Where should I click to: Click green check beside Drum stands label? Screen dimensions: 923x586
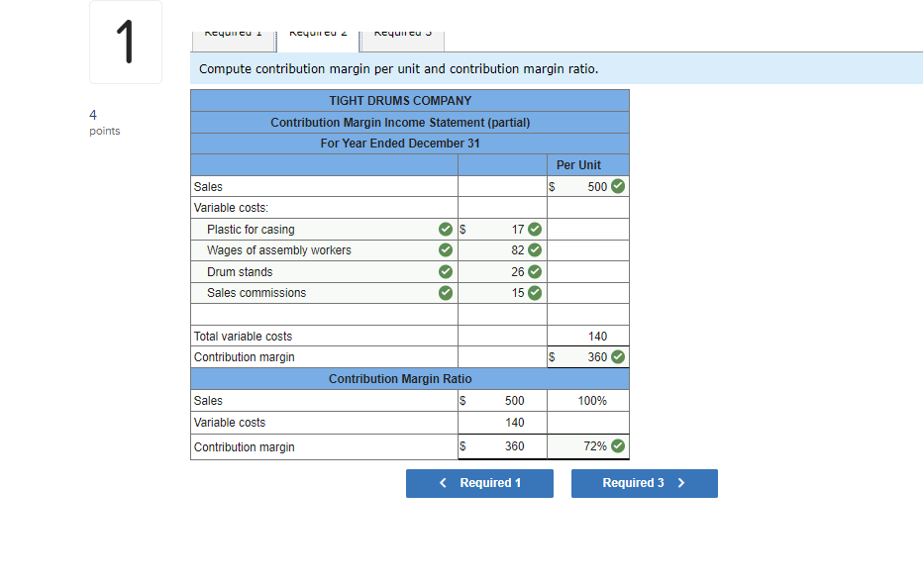tap(446, 272)
